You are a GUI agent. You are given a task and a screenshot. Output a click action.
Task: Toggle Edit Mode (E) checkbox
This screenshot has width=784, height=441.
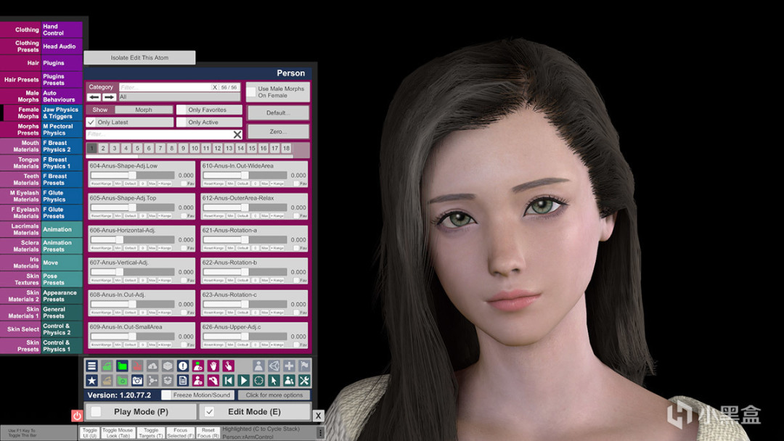pyautogui.click(x=210, y=411)
